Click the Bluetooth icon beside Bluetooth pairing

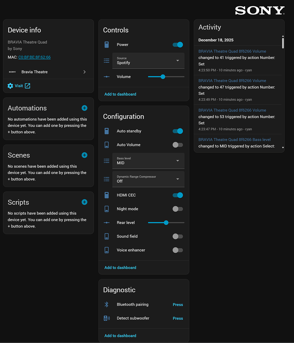(x=106, y=304)
